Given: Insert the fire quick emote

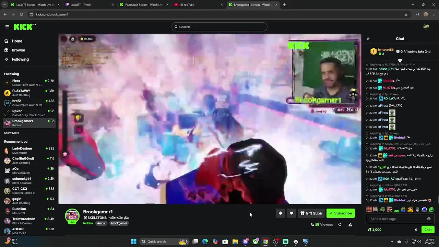Looking at the screenshot, I should pos(411,209).
